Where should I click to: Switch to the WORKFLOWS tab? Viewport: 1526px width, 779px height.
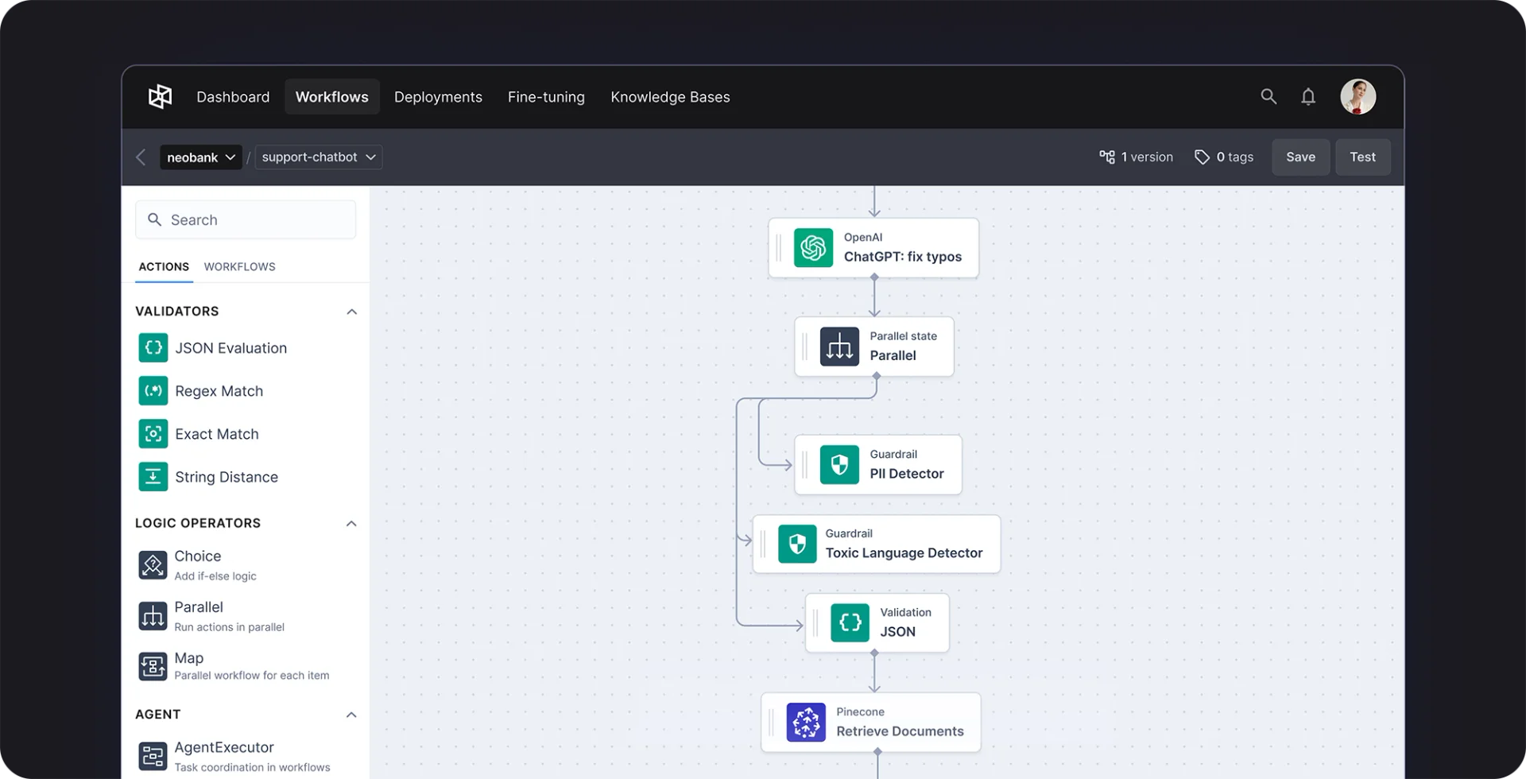pyautogui.click(x=239, y=266)
